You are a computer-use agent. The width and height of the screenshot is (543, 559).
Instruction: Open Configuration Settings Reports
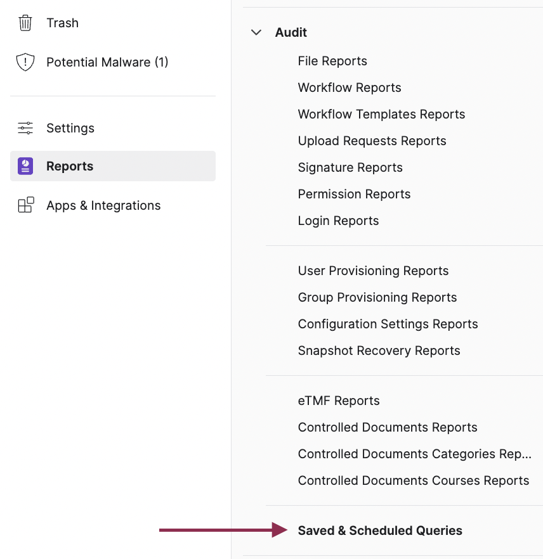[388, 324]
